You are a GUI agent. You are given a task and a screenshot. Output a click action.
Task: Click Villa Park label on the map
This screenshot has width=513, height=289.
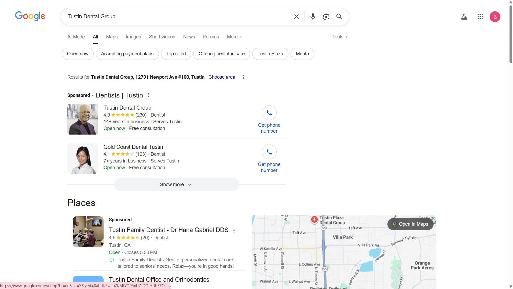(343, 237)
